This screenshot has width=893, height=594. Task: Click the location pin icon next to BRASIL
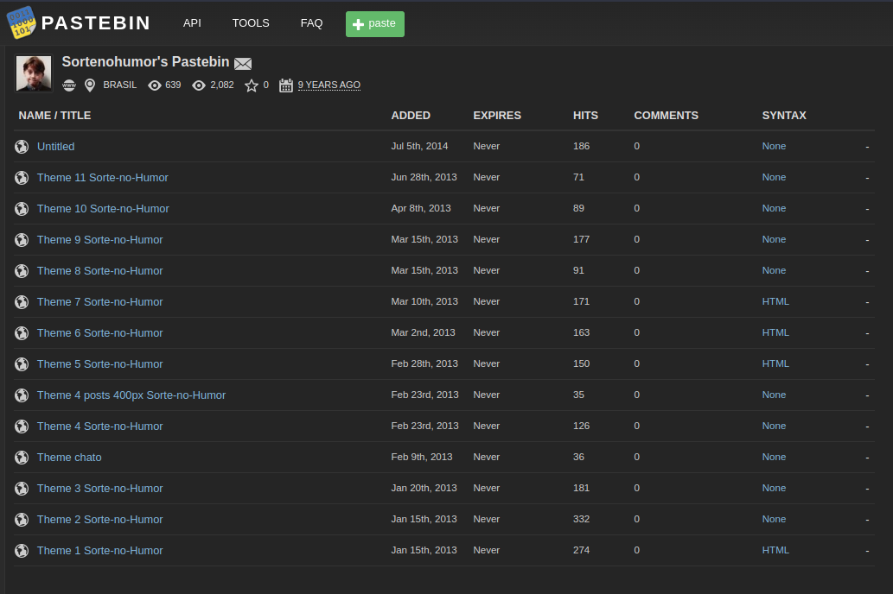tap(90, 85)
